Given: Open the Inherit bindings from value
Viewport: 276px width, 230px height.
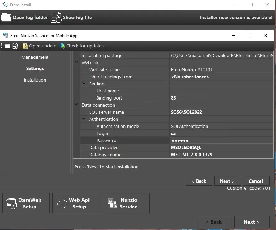Looking at the screenshot, I should coord(221,77).
